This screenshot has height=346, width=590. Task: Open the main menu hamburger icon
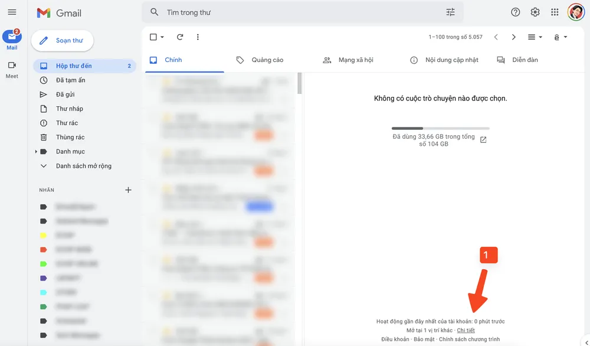point(12,12)
